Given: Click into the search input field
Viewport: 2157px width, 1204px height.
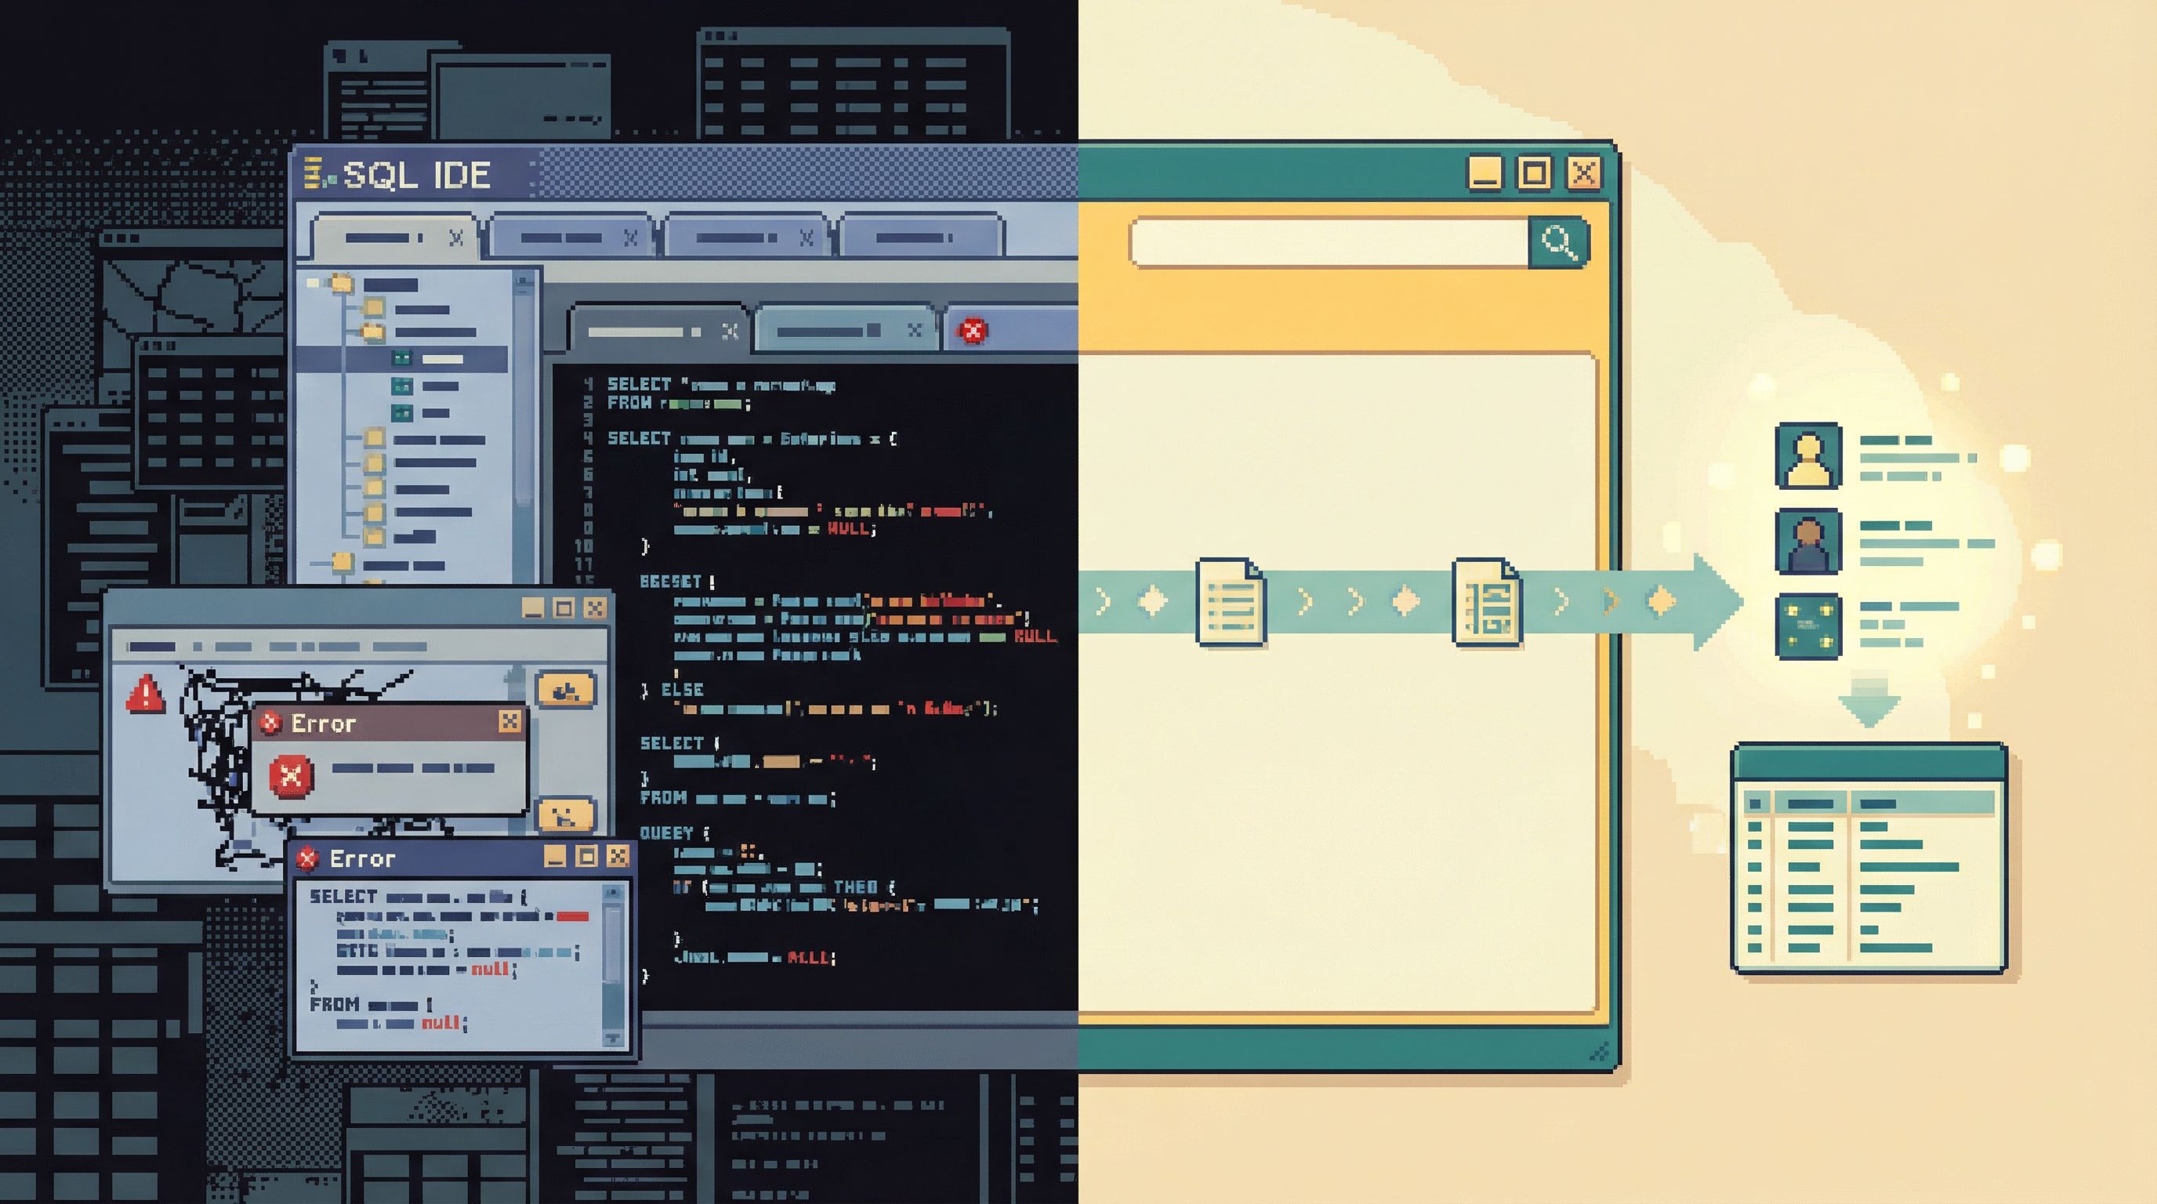Looking at the screenshot, I should (x=1329, y=243).
